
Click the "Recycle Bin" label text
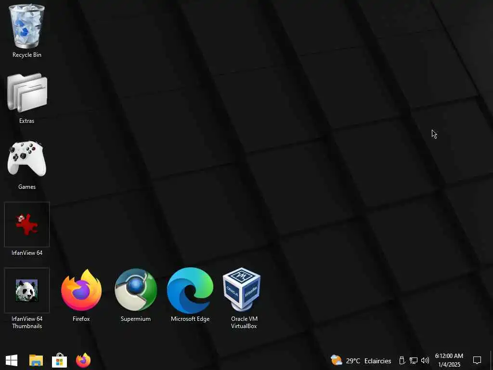pos(27,55)
